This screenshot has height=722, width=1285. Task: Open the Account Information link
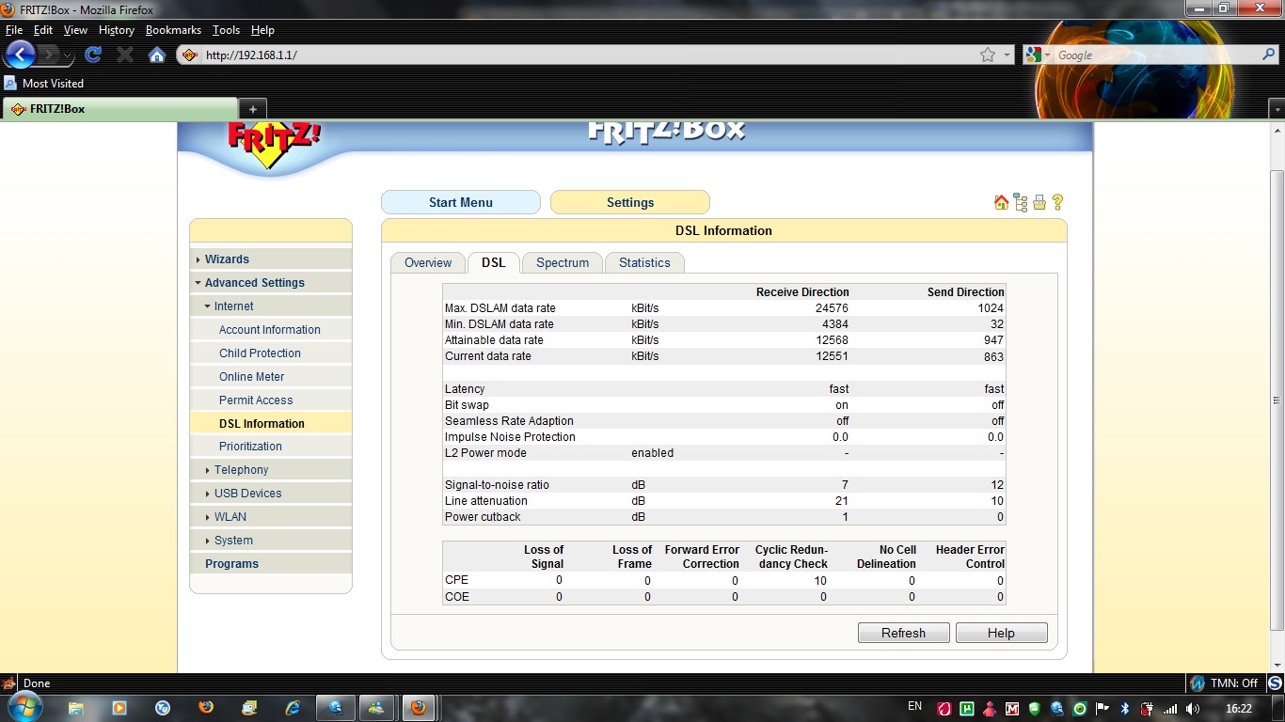(x=270, y=330)
